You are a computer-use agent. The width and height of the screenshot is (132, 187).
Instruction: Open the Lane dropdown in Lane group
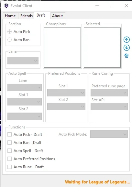tap(23, 61)
